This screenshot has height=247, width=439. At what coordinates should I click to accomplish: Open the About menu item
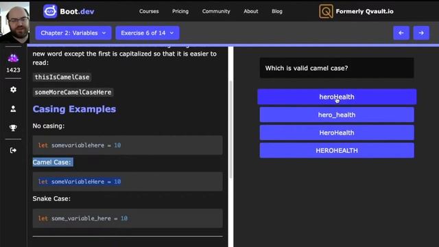251,11
